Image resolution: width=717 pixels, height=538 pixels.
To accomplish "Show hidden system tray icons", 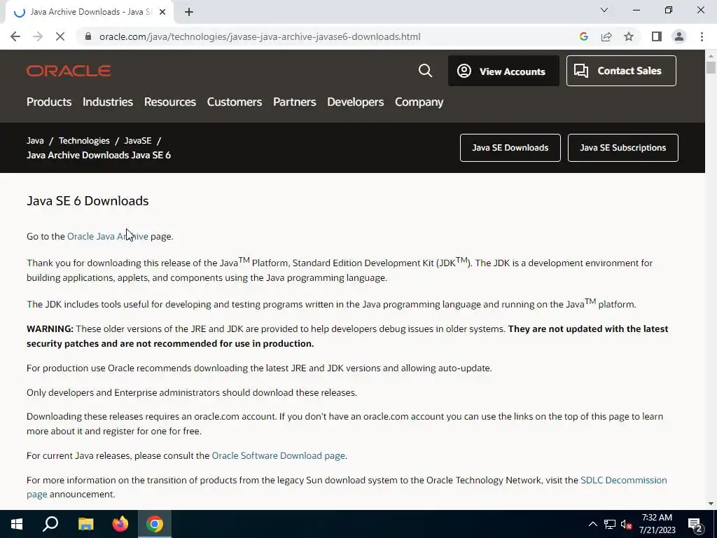I will point(592,524).
